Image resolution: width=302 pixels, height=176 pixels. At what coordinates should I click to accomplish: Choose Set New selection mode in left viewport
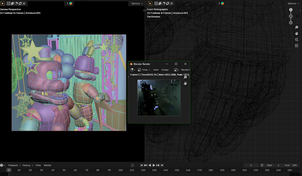click(x=8, y=3)
